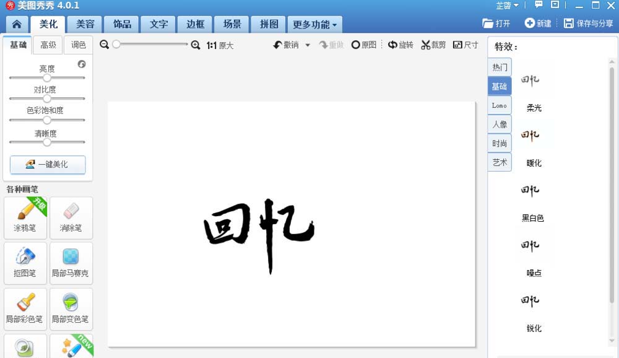
Task: Click the 尺寸 resize tool
Action: pos(465,45)
